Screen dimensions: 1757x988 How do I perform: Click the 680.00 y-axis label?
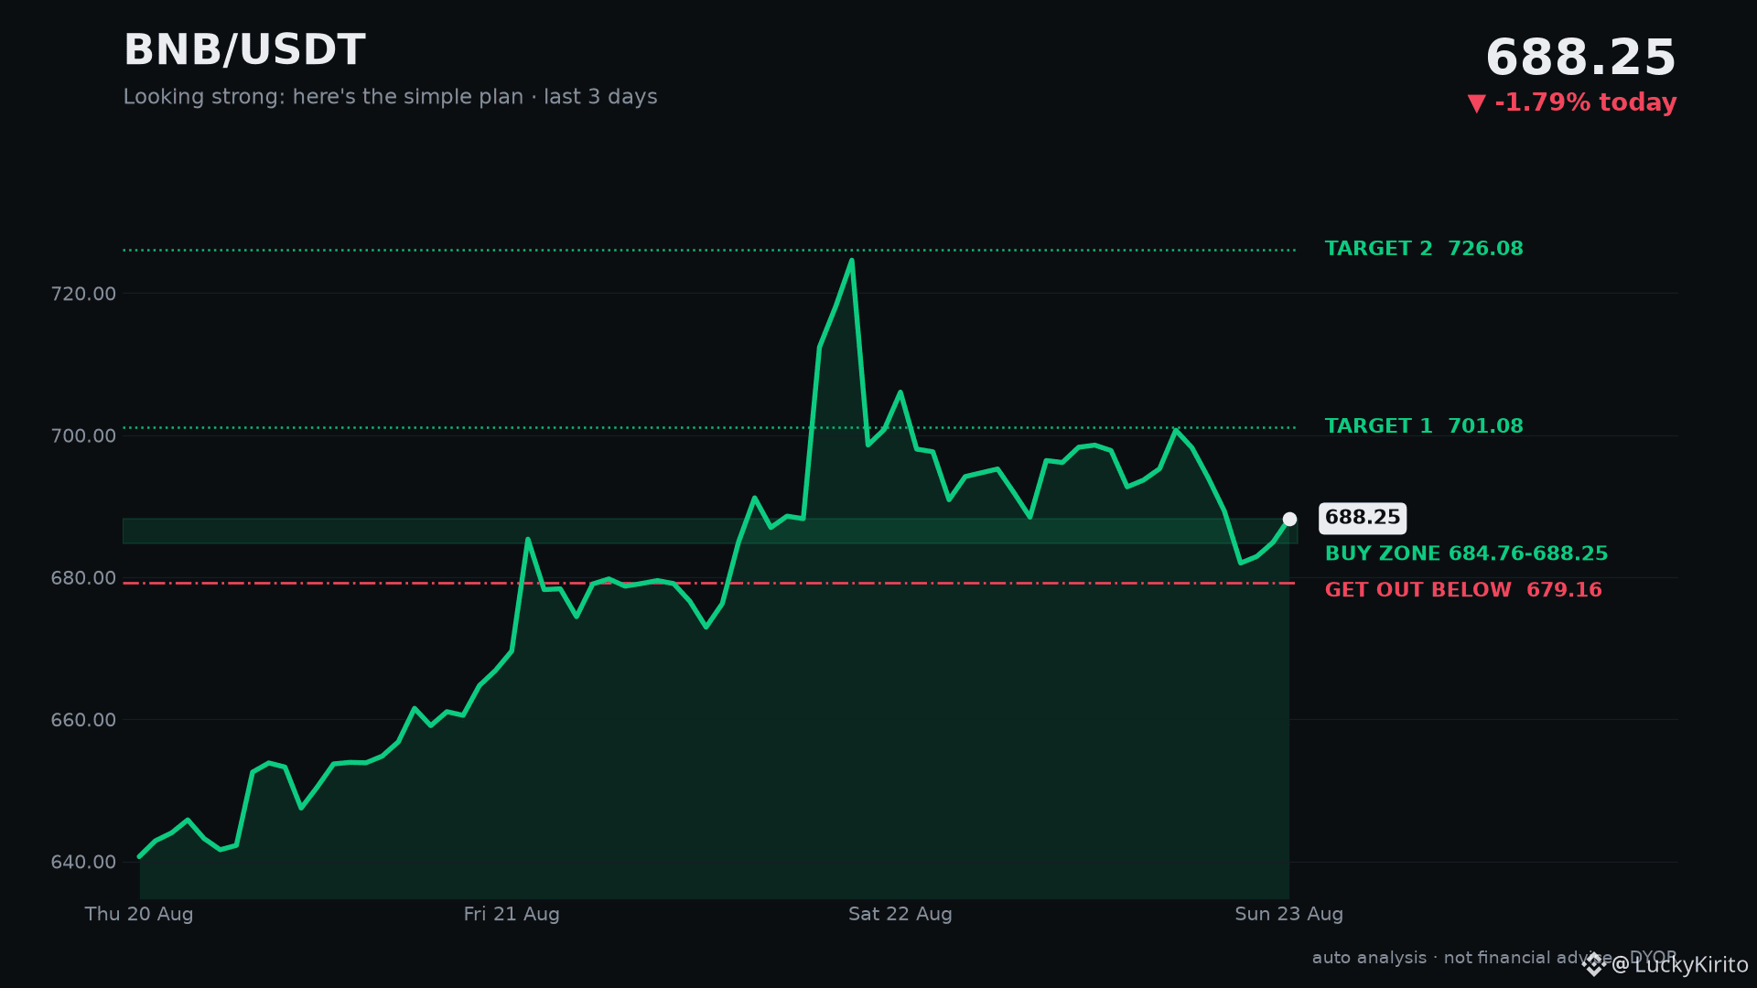click(x=83, y=578)
